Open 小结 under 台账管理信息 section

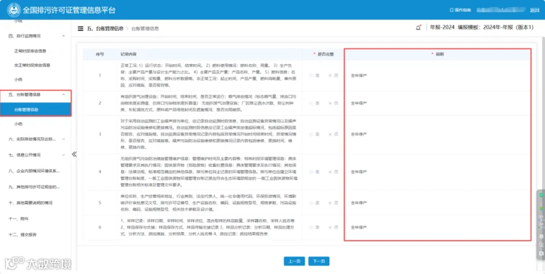18,124
